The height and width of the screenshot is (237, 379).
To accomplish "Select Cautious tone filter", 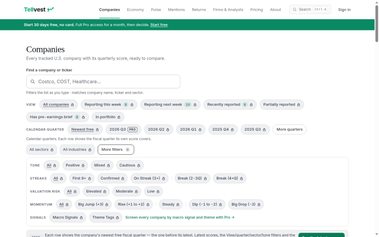I will pos(130,165).
